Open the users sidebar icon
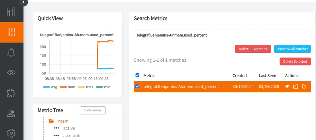The height and width of the screenshot is (140, 316). pos(11,113)
